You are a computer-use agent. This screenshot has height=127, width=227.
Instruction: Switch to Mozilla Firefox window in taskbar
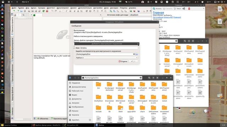(48, 125)
